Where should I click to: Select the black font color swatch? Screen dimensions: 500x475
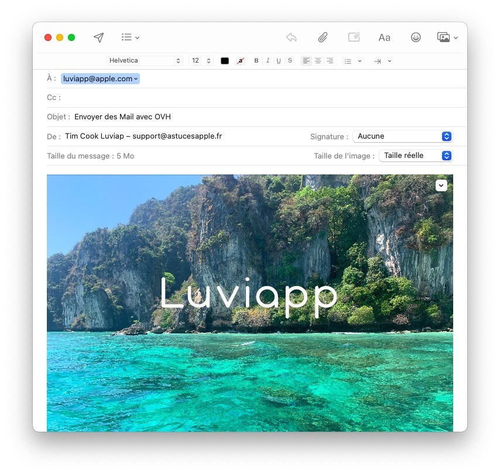[x=224, y=60]
